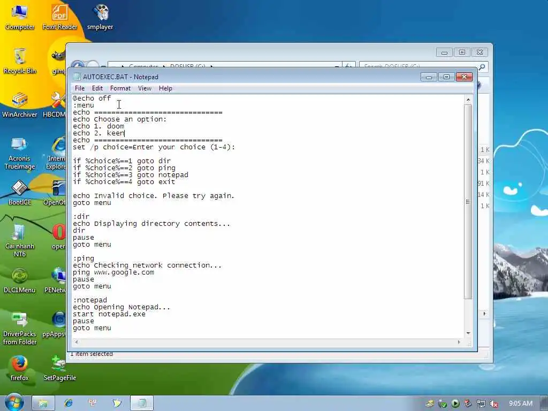The width and height of the screenshot is (548, 411).
Task: Click the ':notepad' label line
Action: (x=90, y=300)
